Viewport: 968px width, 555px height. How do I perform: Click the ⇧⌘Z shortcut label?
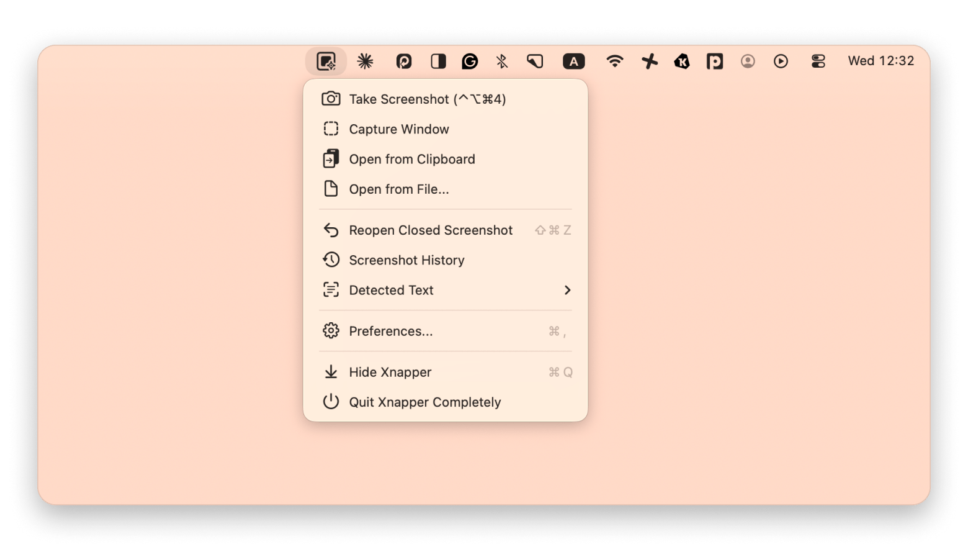tap(553, 230)
